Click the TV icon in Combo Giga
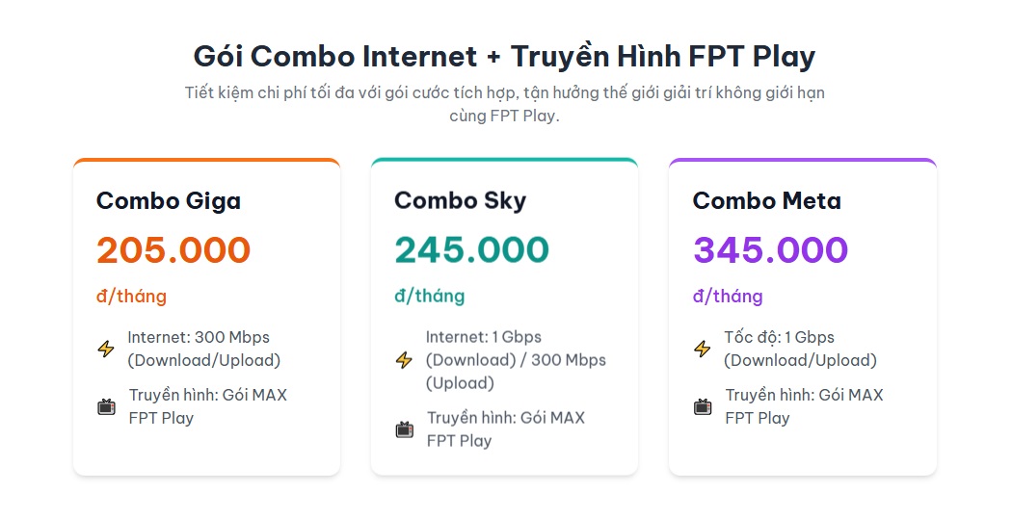 tap(106, 406)
